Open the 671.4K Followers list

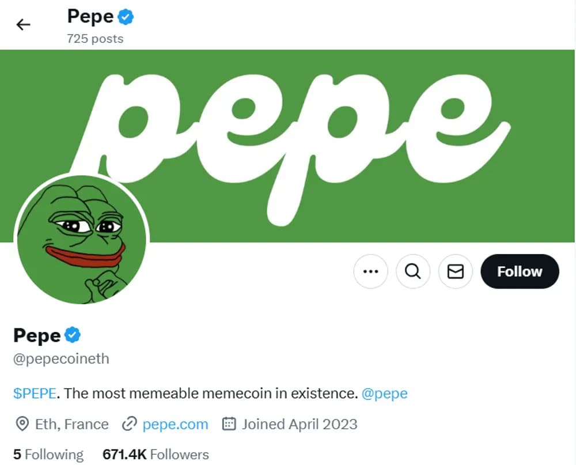[x=154, y=455]
